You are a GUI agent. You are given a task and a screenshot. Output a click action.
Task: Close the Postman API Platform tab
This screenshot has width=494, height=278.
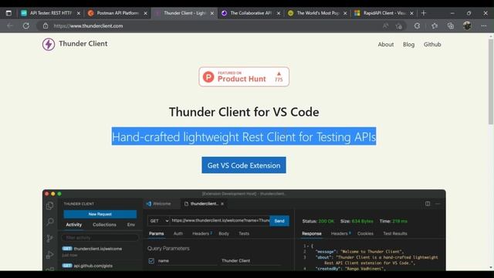(x=145, y=13)
